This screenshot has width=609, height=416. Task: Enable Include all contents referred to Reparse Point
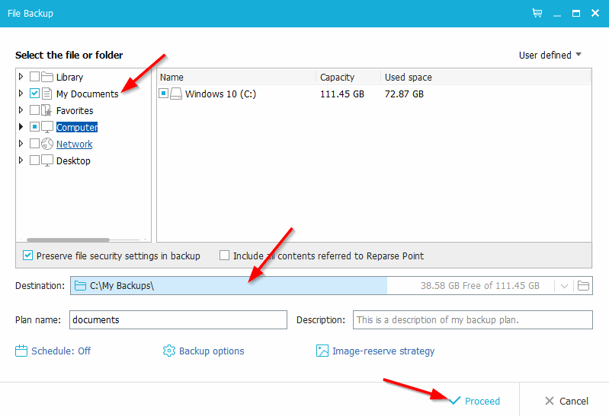tap(225, 256)
